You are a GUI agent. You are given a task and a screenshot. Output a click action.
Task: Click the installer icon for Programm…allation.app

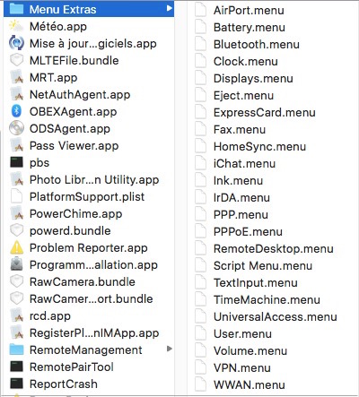coord(16,264)
